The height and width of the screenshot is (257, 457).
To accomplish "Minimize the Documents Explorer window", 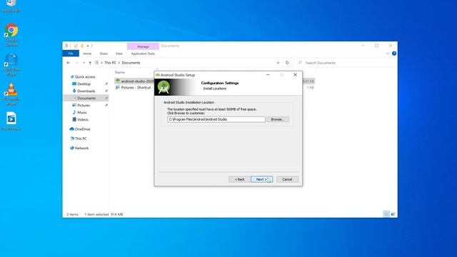I will (x=363, y=46).
